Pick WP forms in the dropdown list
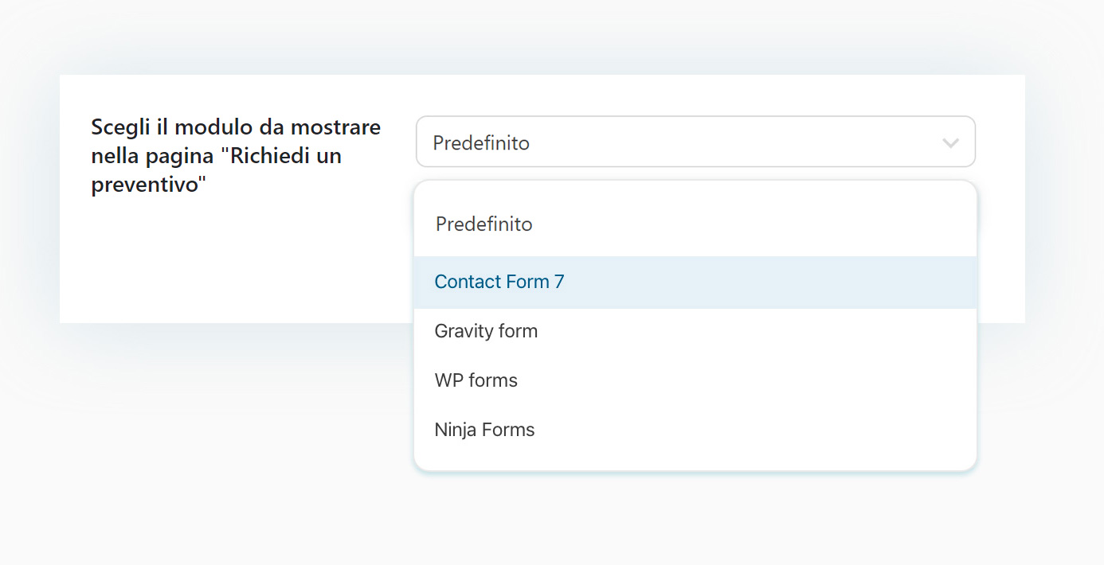 (x=476, y=380)
